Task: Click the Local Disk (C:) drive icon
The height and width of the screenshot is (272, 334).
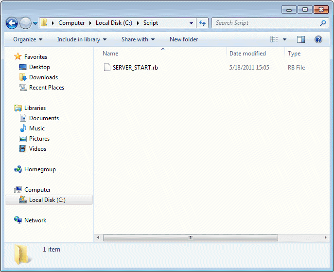Action: (x=23, y=199)
